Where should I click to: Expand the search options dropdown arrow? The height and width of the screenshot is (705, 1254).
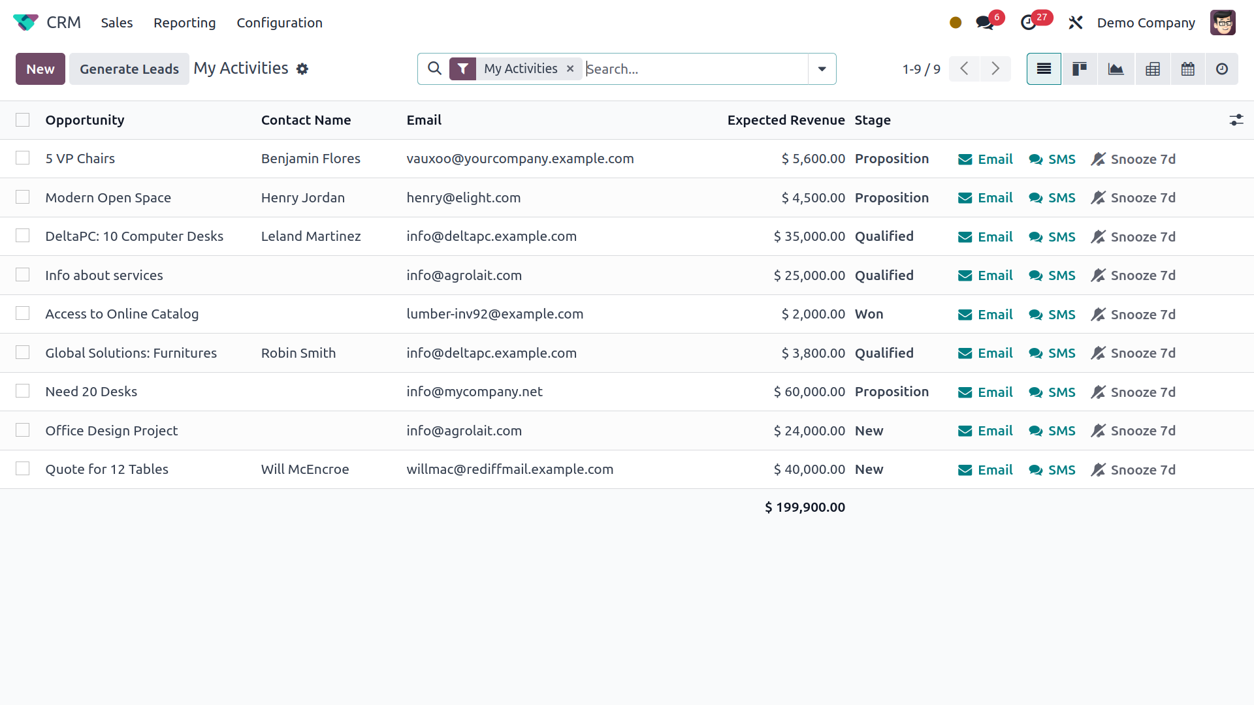[x=822, y=69]
